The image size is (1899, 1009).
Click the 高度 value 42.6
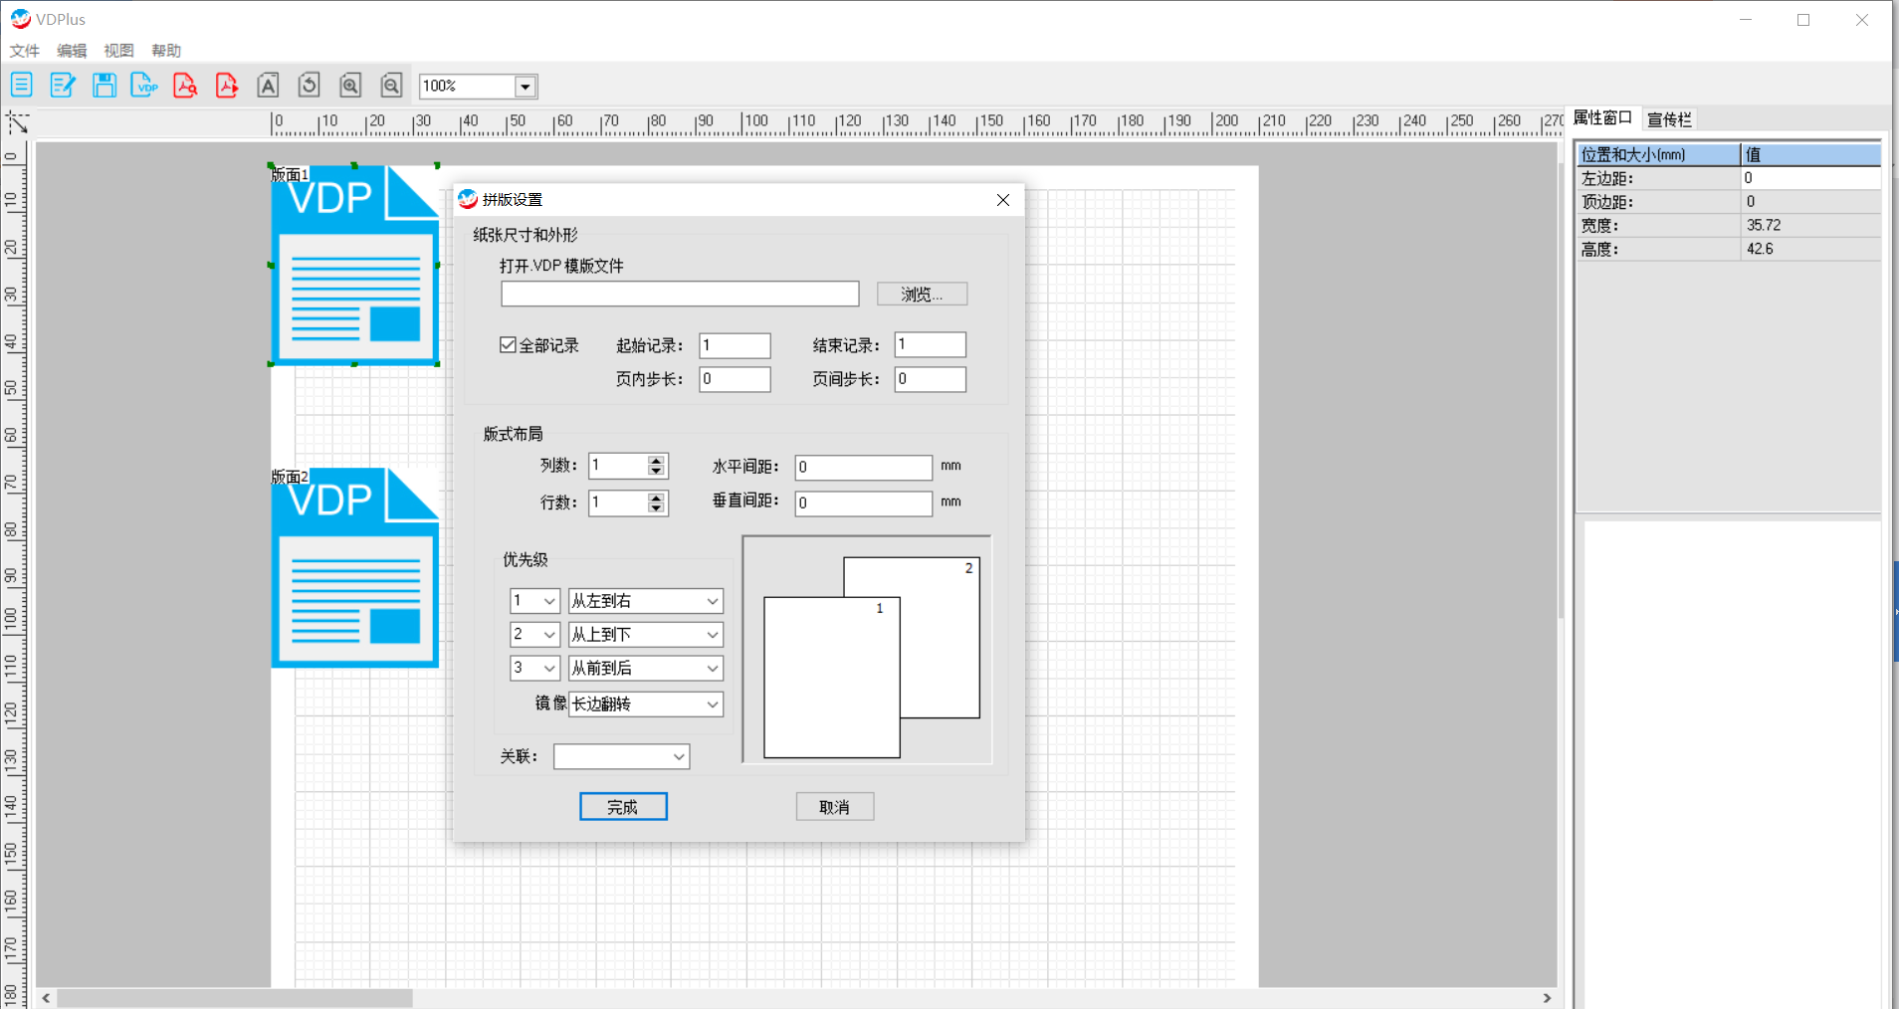[x=1809, y=250]
